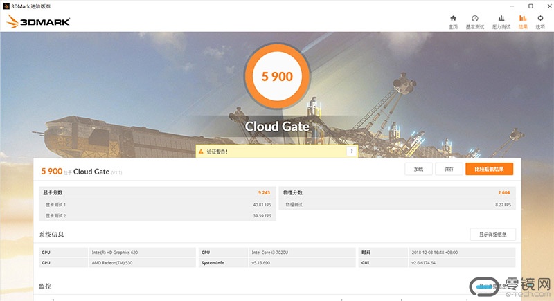Click the 3DMARK logo
554x301 pixels.
coord(38,21)
